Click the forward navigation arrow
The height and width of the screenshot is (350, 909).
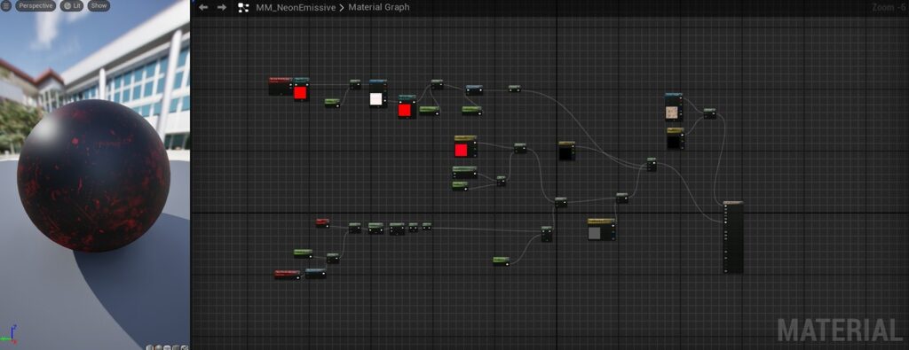[221, 7]
